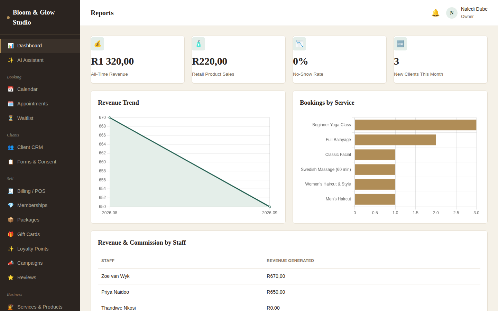The height and width of the screenshot is (311, 498).
Task: Click the 2026-08 data point on revenue trend
Action: [x=110, y=117]
